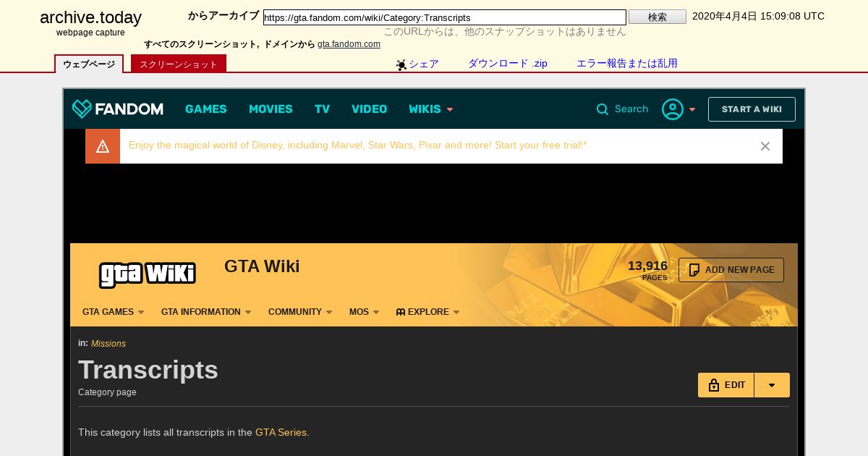The image size is (868, 456).
Task: Click the ADD NEW PAGE button
Action: 731,270
